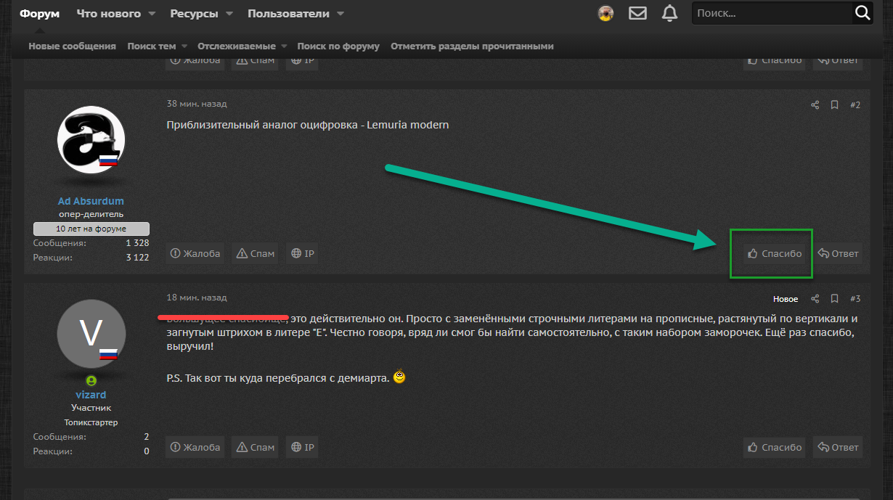Click Отметить разделы прочитанными
This screenshot has height=500, width=893.
click(472, 46)
